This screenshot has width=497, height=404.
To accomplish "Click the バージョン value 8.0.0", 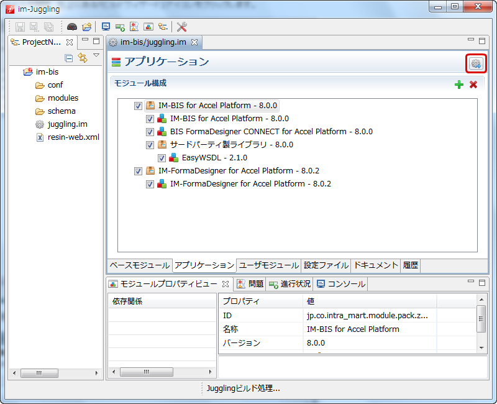I will pyautogui.click(x=316, y=343).
